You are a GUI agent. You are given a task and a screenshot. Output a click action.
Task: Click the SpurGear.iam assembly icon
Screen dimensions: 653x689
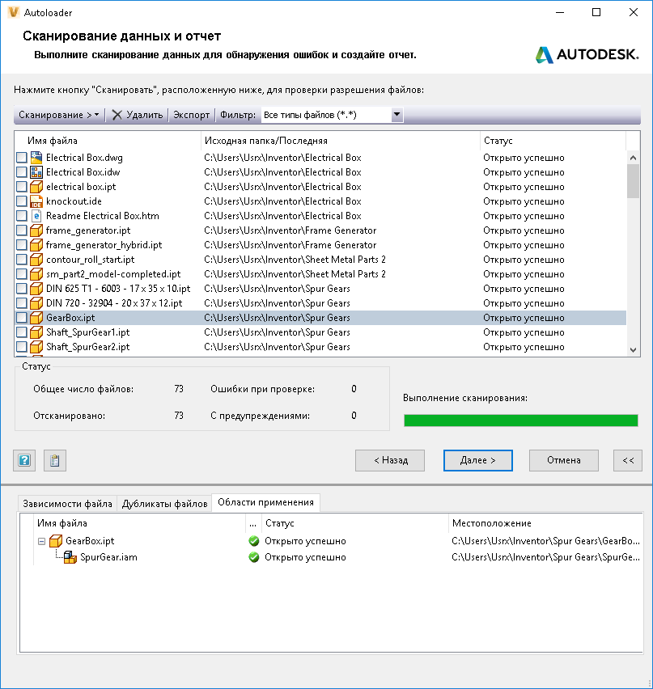click(x=70, y=557)
